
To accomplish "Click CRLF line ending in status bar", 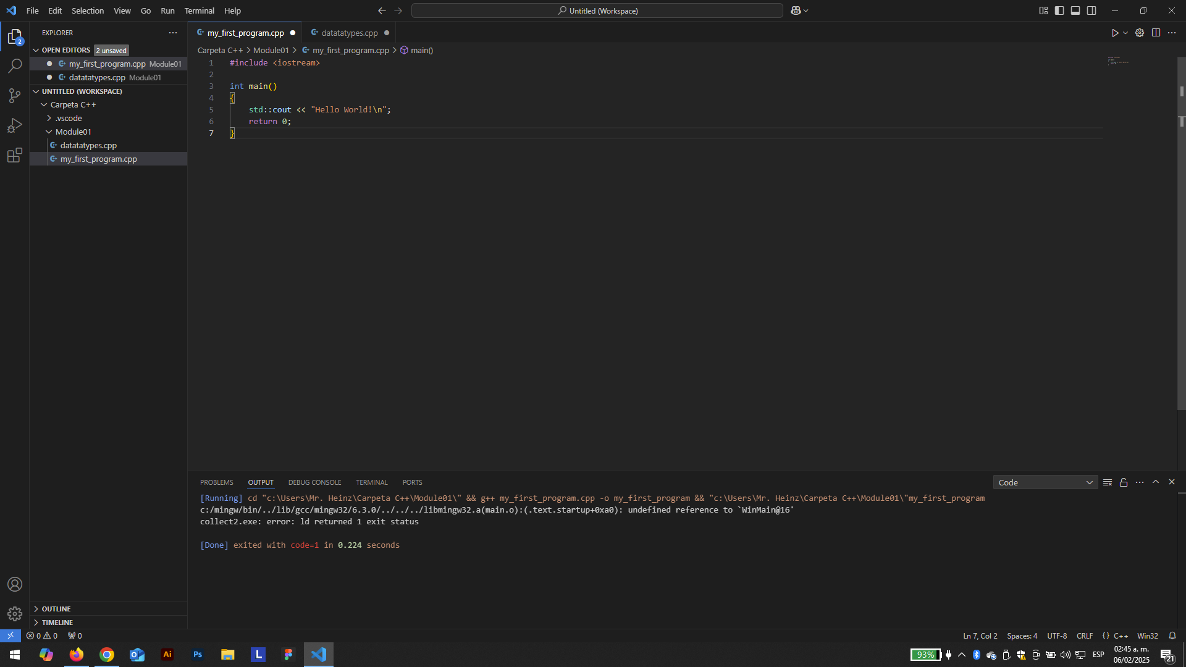I will pos(1085,636).
